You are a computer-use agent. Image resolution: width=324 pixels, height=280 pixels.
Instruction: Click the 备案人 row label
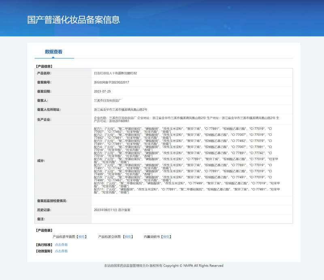coord(43,100)
